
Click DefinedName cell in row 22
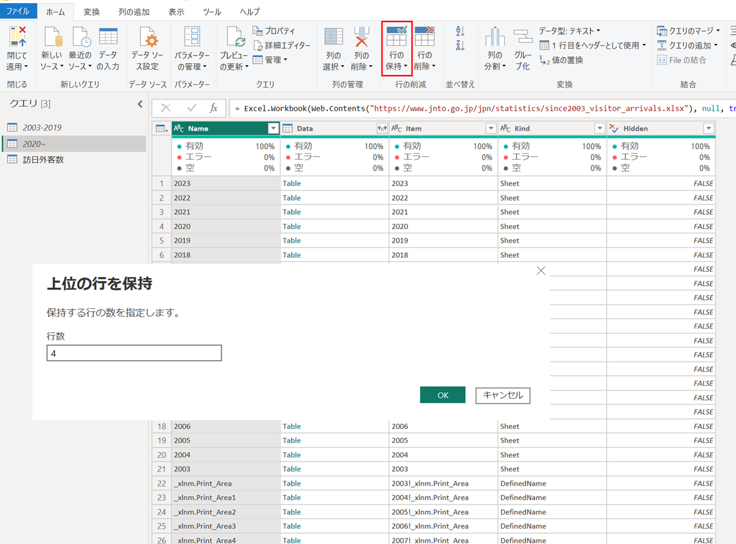(x=552, y=483)
